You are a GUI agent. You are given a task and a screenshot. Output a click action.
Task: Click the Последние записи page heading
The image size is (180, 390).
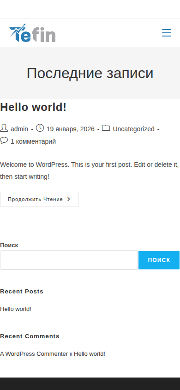coord(90,73)
